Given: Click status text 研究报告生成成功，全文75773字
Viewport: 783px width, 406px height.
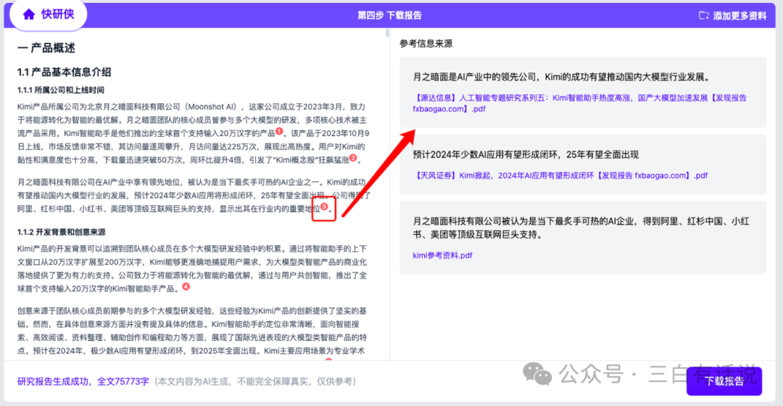Looking at the screenshot, I should (x=83, y=381).
